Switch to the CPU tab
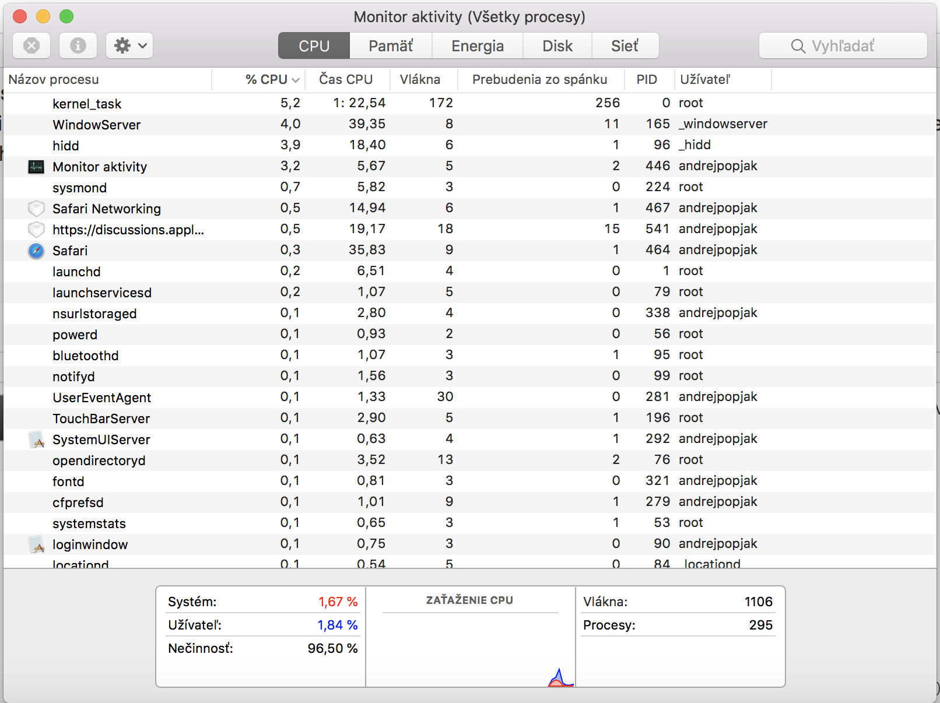Screen dimensions: 940x703 click(x=314, y=45)
